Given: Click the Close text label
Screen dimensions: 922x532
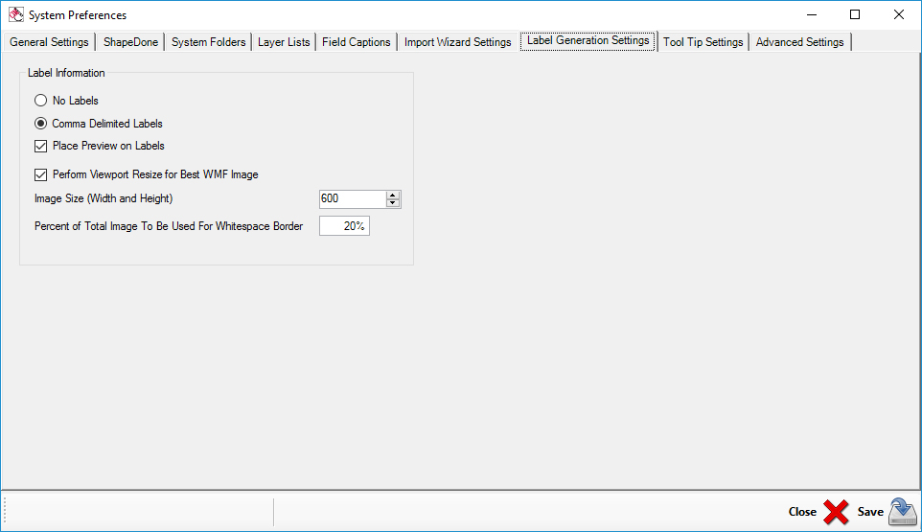Looking at the screenshot, I should coord(802,512).
